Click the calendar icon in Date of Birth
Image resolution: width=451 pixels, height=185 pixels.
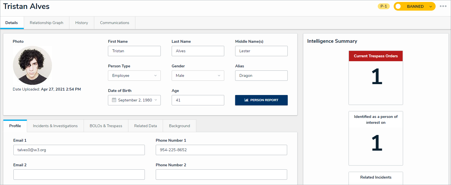(114, 100)
